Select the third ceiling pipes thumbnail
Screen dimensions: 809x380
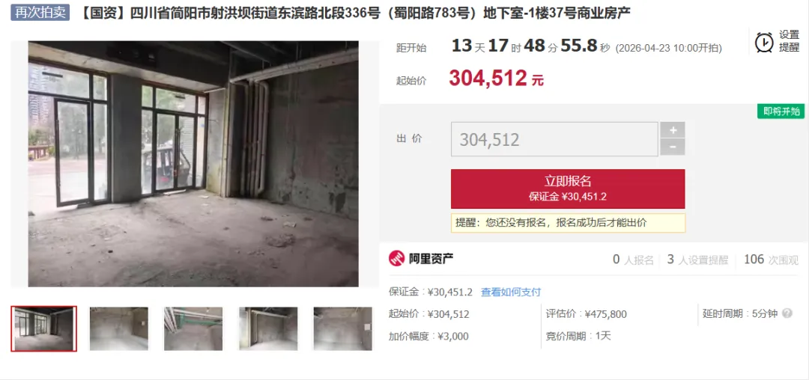tap(193, 329)
